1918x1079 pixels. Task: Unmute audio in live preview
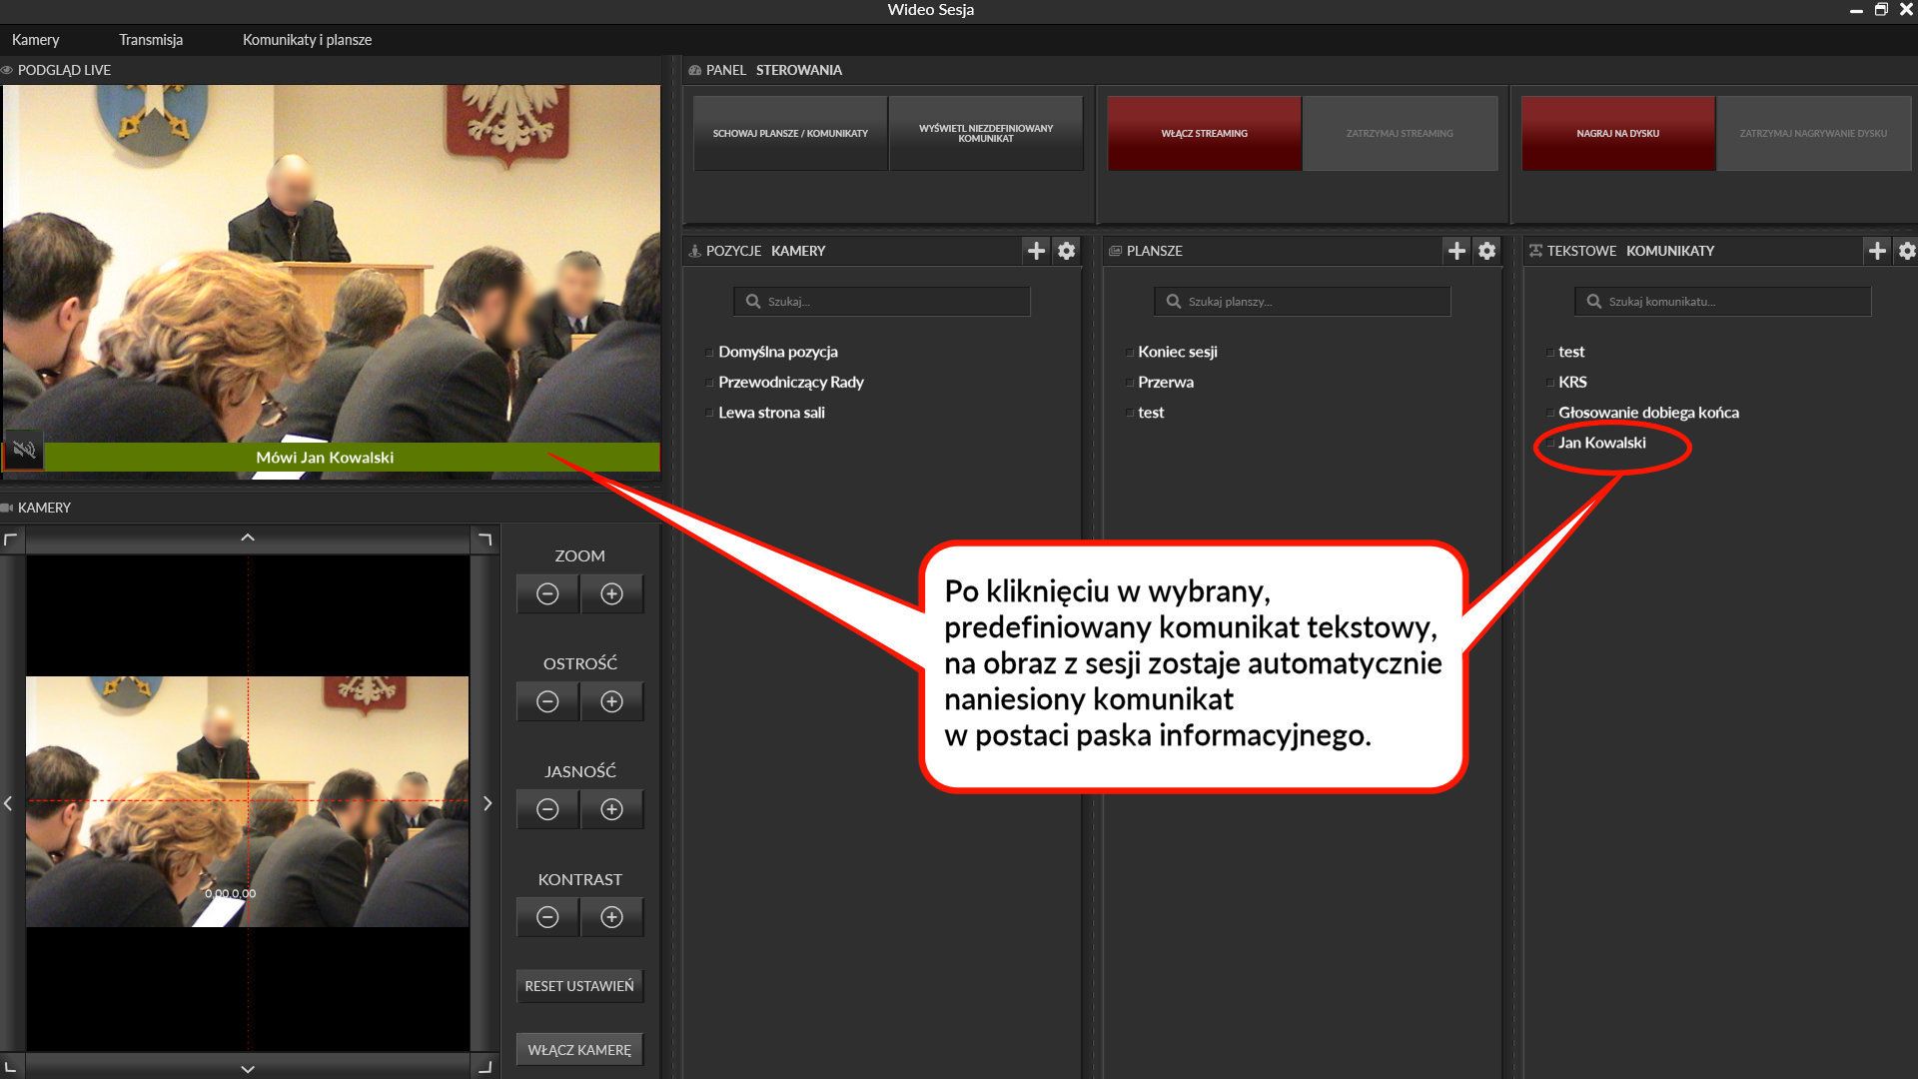[24, 451]
